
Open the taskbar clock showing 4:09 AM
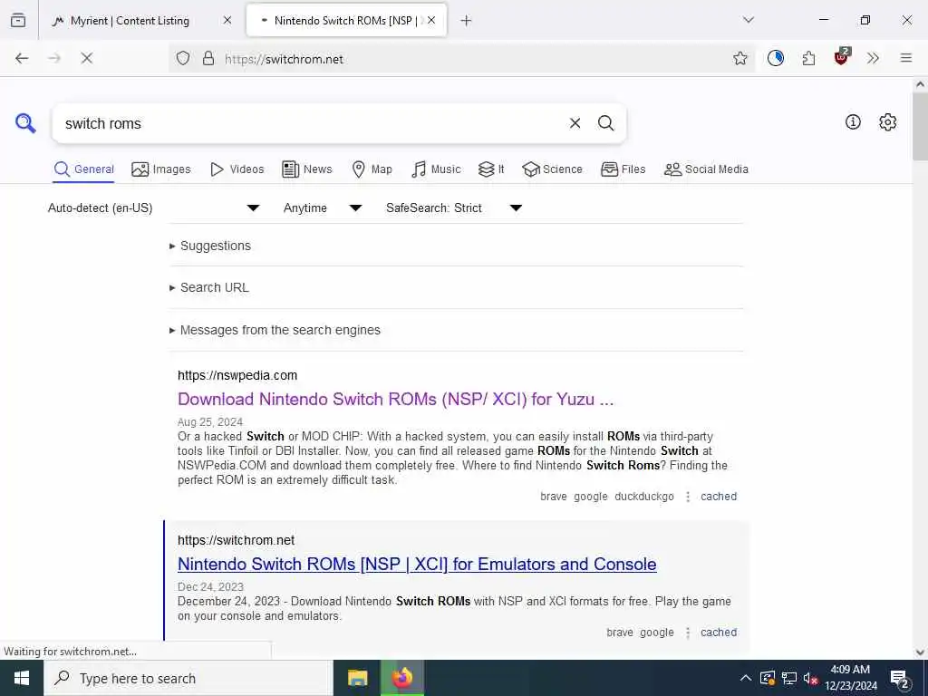[x=850, y=678]
